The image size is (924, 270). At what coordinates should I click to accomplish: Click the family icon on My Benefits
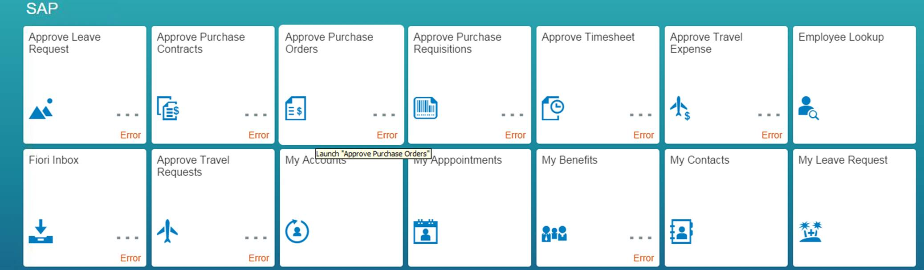point(554,233)
